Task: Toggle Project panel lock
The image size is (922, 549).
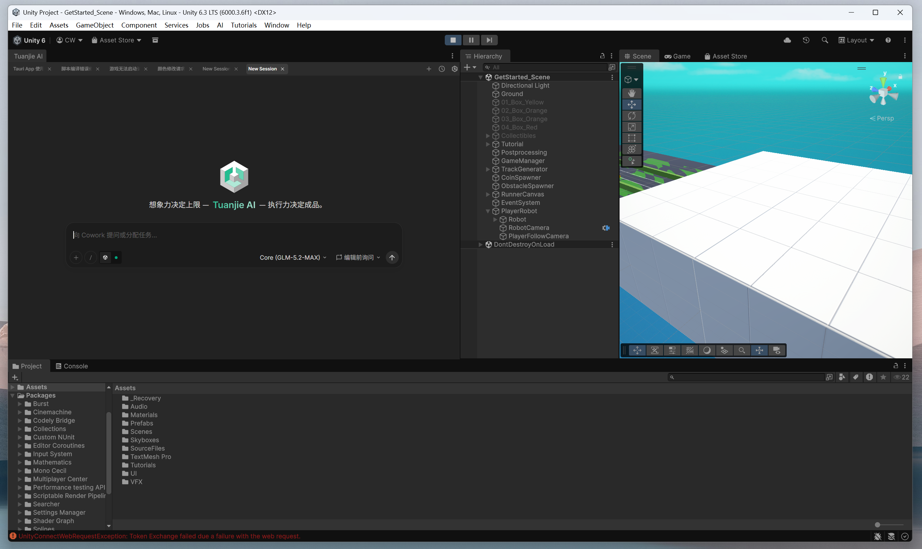Action: [x=896, y=366]
